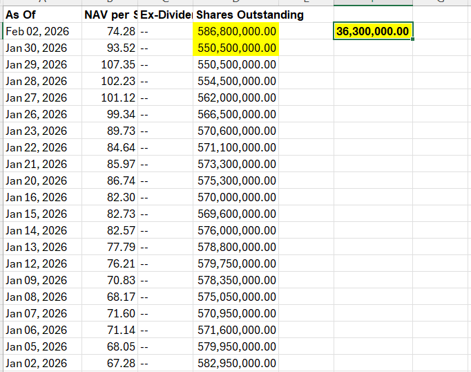Select shares value 579,750,000.00
This screenshot has height=372, width=471.
tap(236, 263)
